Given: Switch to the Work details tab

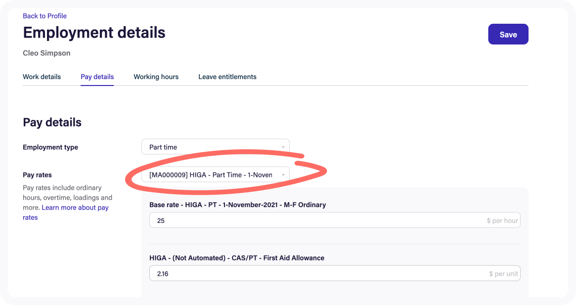Looking at the screenshot, I should [x=42, y=77].
